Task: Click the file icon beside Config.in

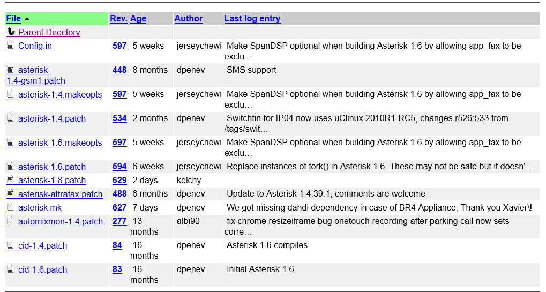Action: [x=10, y=46]
